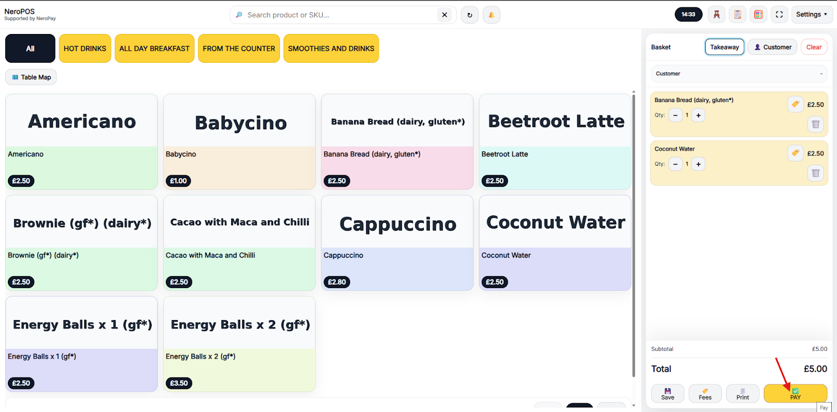Open the Settings dropdown

tap(811, 15)
